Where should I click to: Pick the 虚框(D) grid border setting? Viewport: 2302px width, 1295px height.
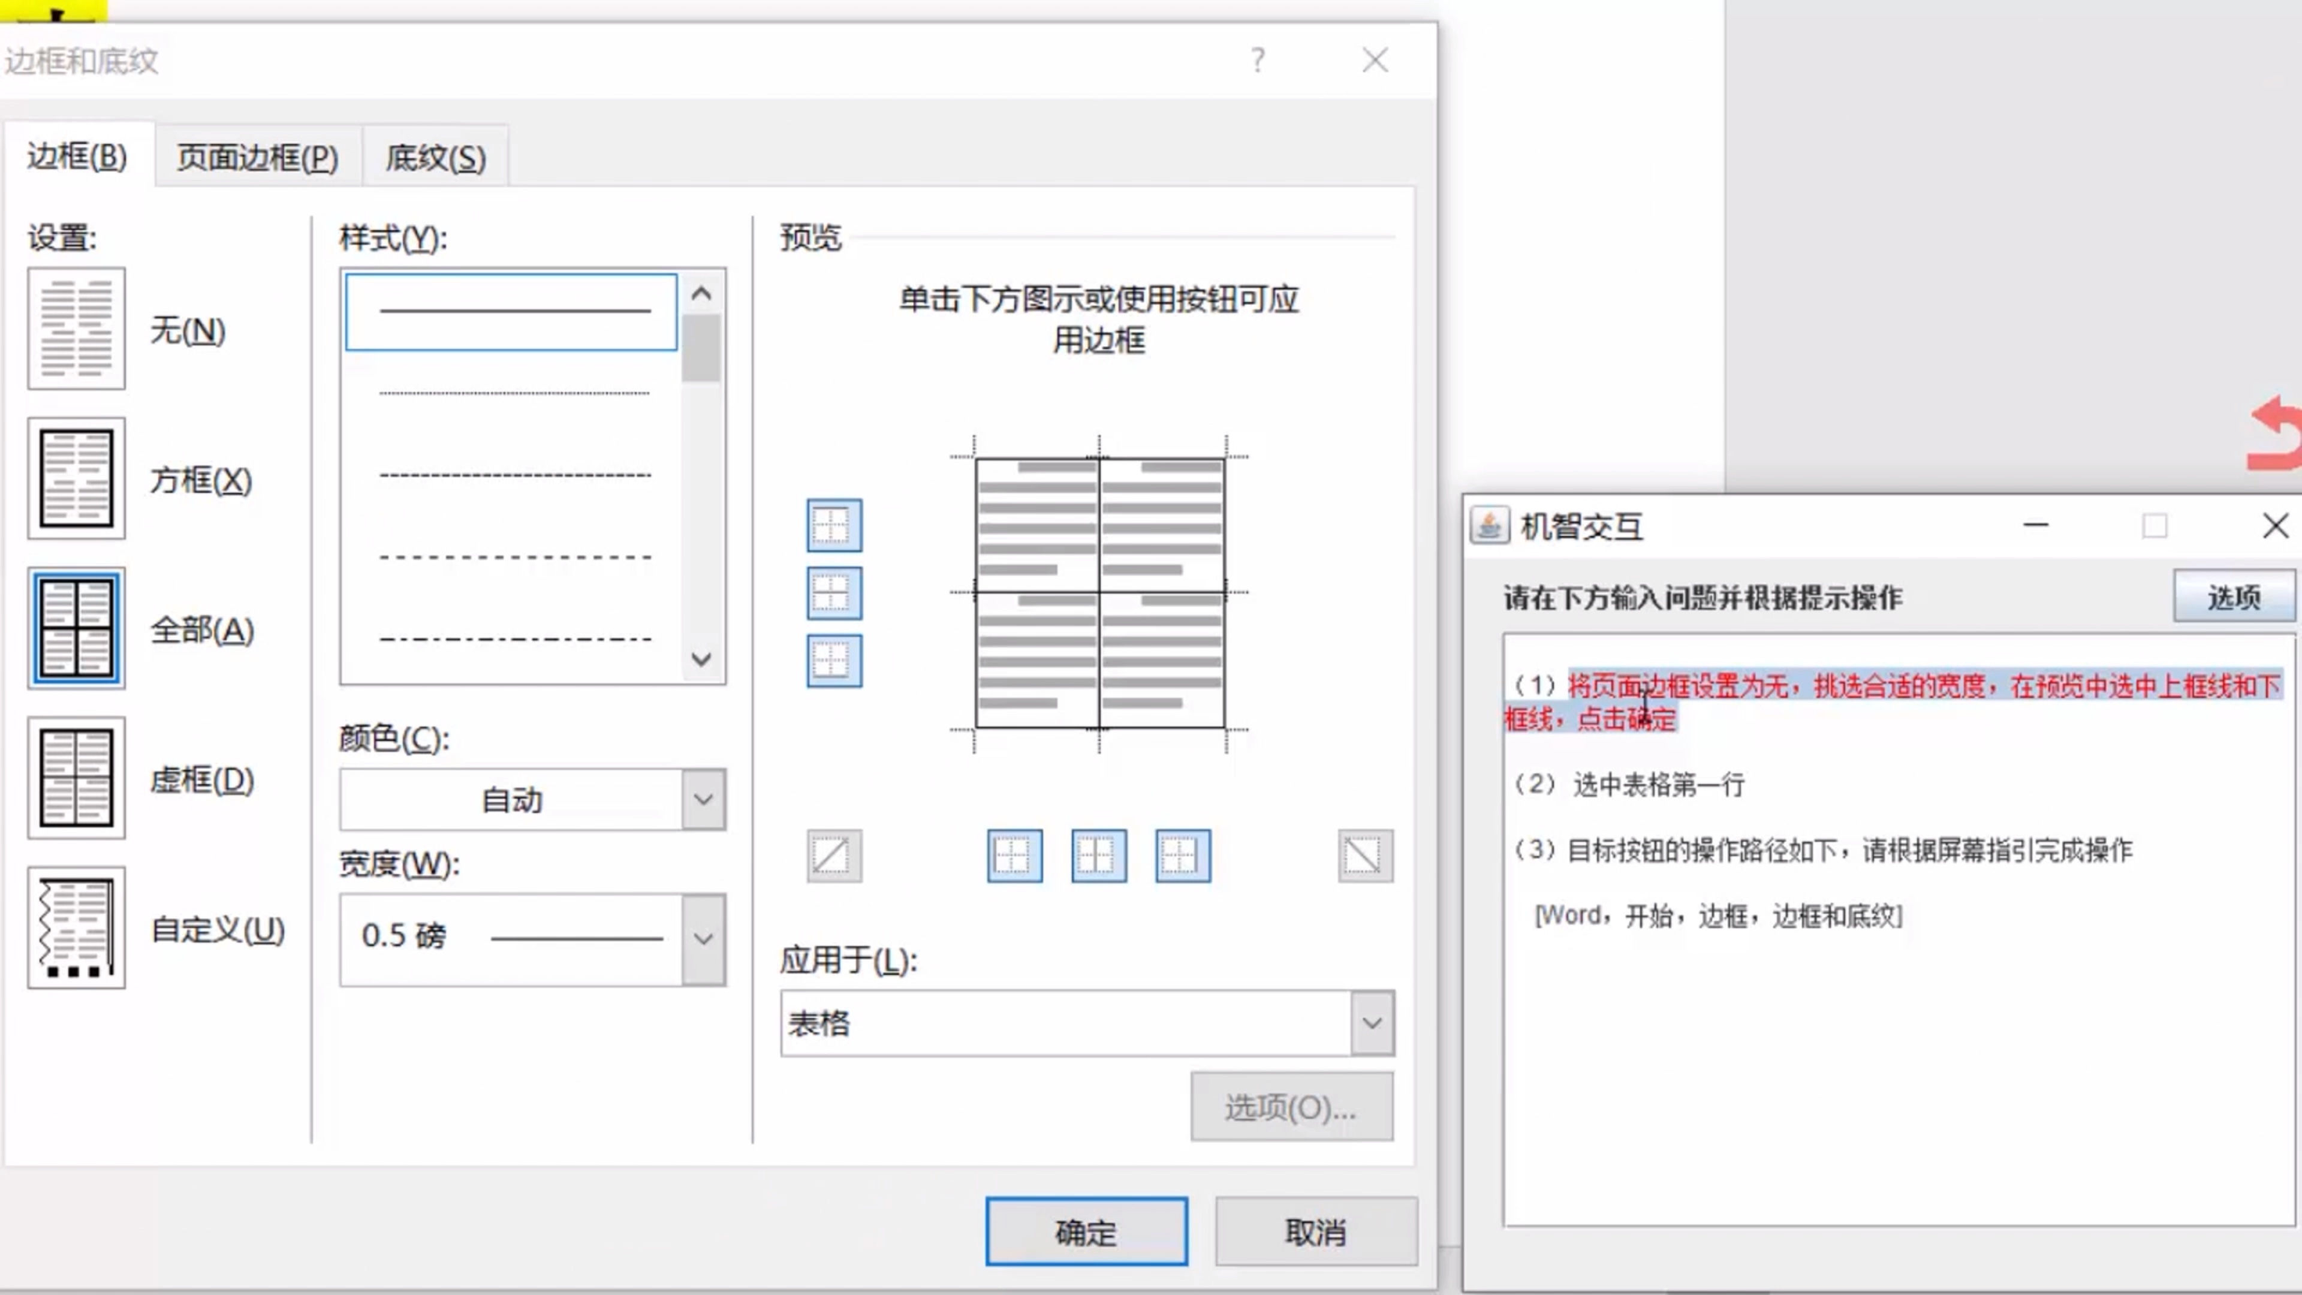tap(76, 778)
